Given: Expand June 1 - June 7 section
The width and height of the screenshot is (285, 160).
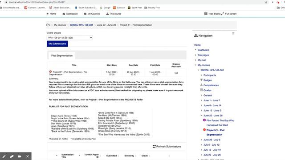Looking at the screenshot, I should pyautogui.click(x=201, y=100).
